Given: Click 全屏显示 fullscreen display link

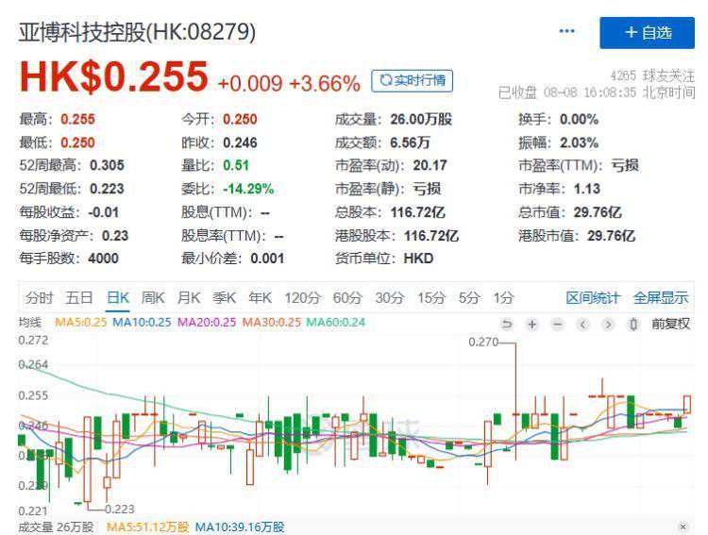Looking at the screenshot, I should [x=660, y=298].
